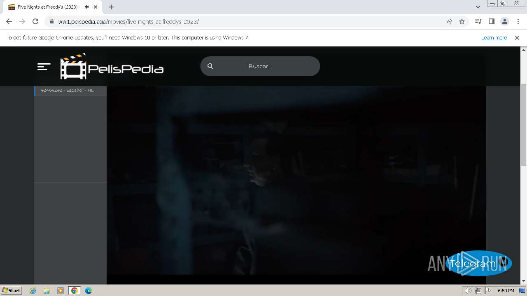This screenshot has width=527, height=296.
Task: Open Chrome's three-dot menu
Action: coord(518,21)
